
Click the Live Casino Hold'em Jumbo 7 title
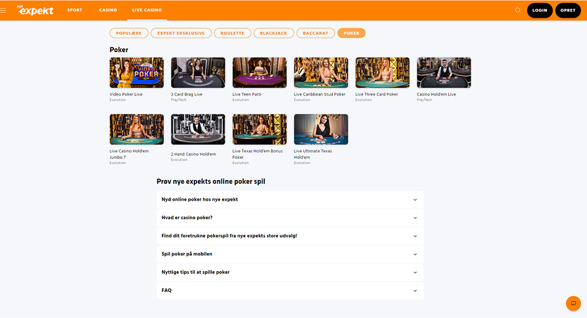129,154
